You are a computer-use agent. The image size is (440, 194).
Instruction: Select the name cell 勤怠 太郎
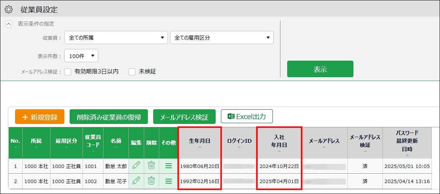coord(116,166)
